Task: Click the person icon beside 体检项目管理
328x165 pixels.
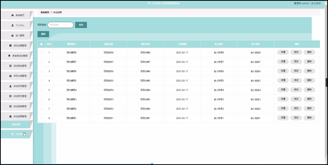Action: point(11,86)
